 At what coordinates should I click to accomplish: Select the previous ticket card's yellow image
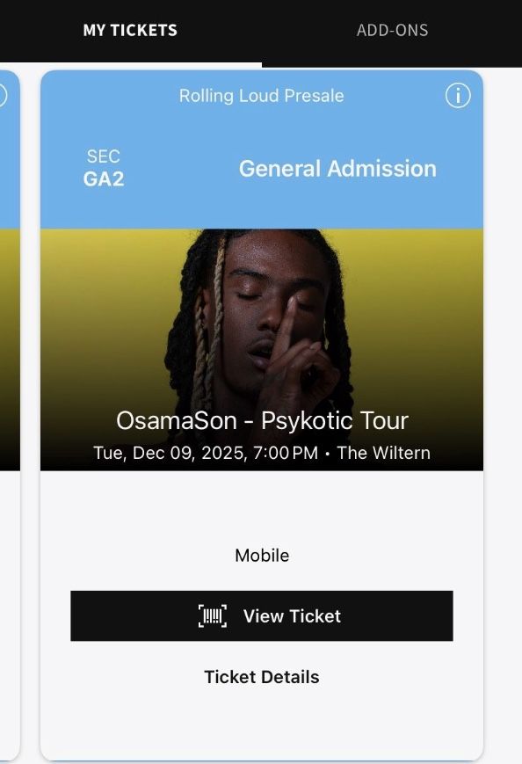pyautogui.click(x=10, y=350)
